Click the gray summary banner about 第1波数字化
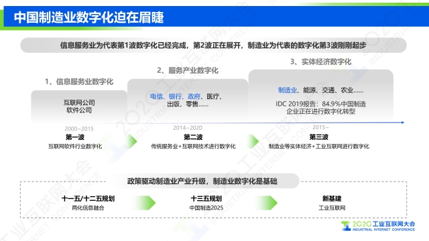 [x=213, y=45]
